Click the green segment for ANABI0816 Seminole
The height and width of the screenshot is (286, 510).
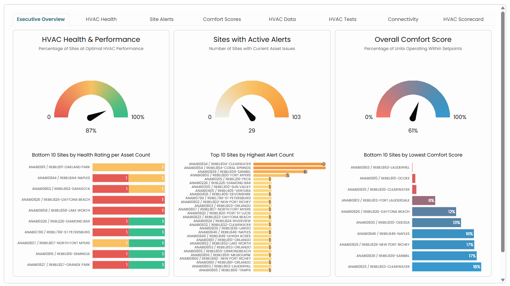click(147, 254)
